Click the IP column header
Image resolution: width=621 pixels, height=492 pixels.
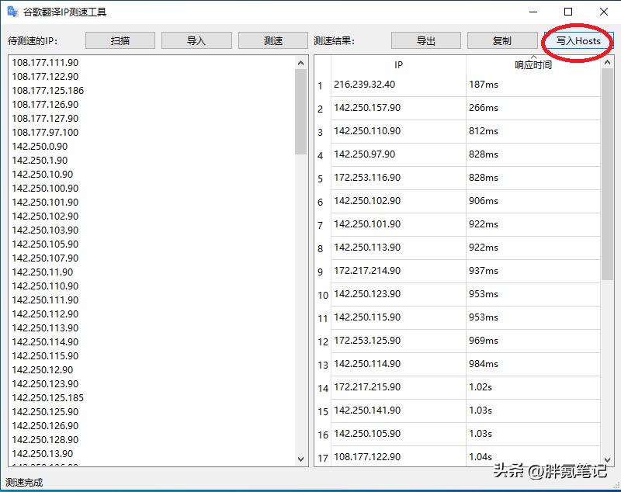(x=398, y=65)
